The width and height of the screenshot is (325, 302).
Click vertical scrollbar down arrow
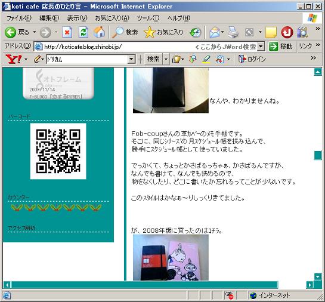[318, 276]
